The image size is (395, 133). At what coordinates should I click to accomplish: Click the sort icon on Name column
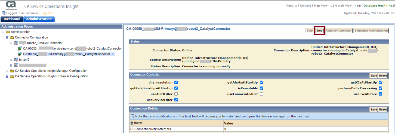(132, 123)
